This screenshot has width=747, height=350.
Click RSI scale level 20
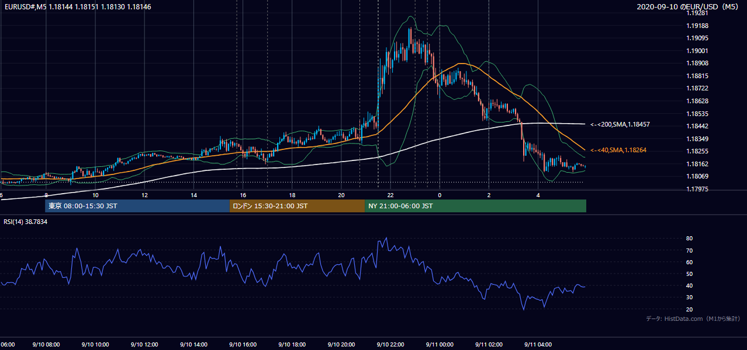point(689,310)
